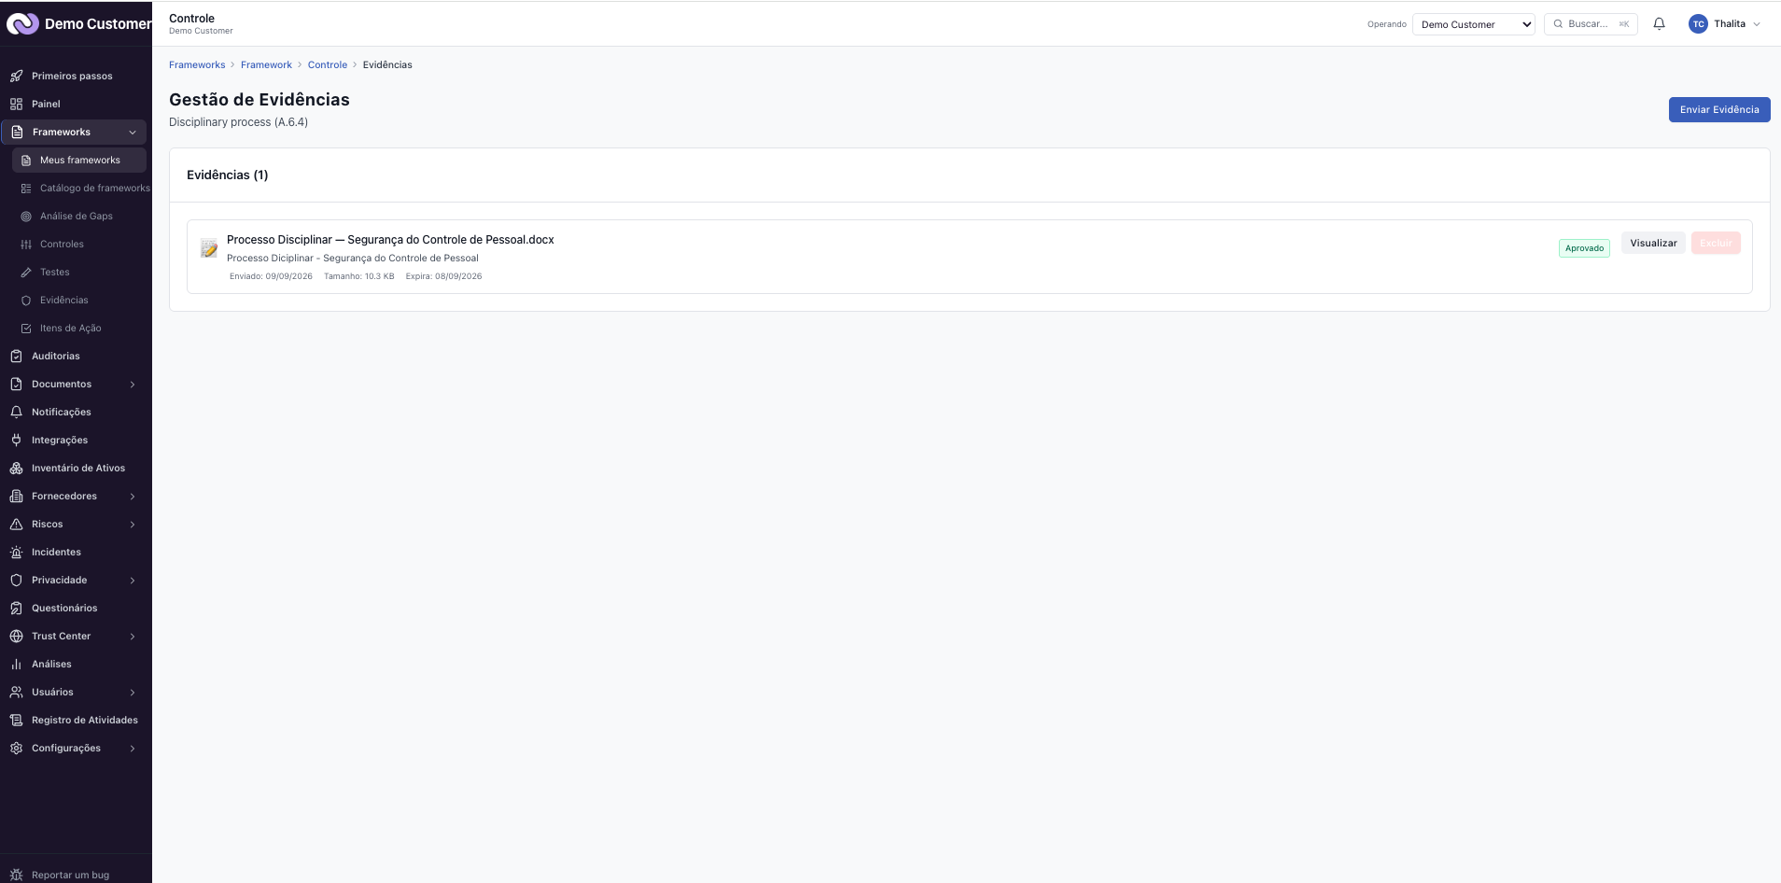Click the Reportar um bug icon
1781x883 pixels.
(16, 875)
